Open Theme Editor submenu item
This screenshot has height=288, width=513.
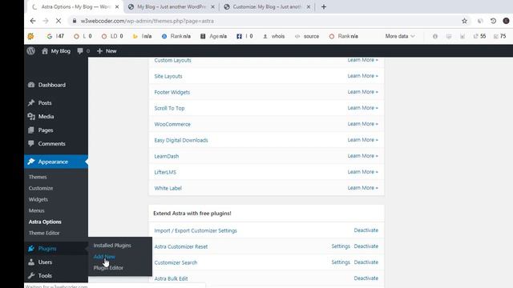click(x=44, y=233)
